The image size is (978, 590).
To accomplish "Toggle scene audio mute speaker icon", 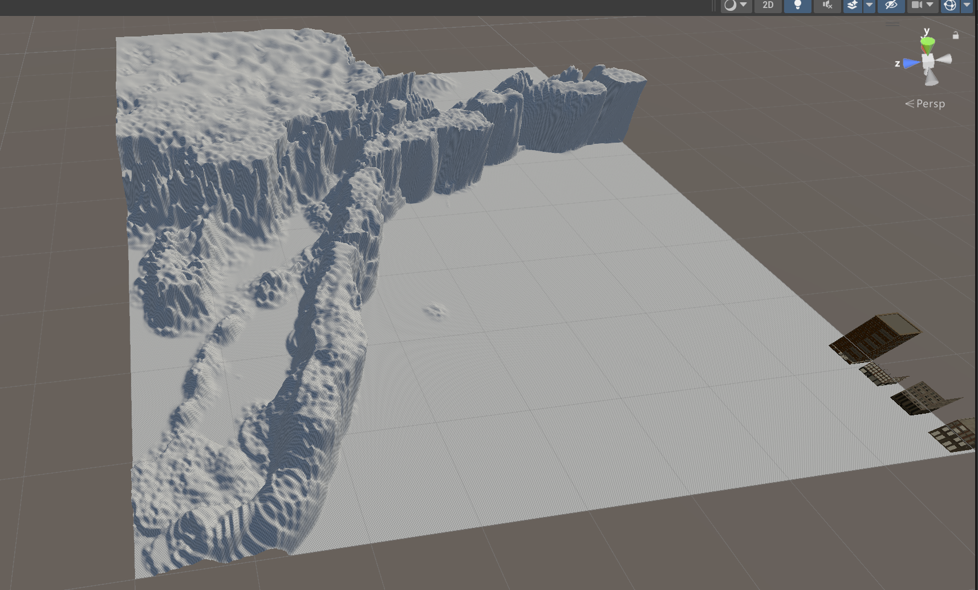I will pyautogui.click(x=827, y=5).
